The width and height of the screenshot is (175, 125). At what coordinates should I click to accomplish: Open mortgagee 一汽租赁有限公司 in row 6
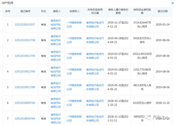tap(74, 103)
